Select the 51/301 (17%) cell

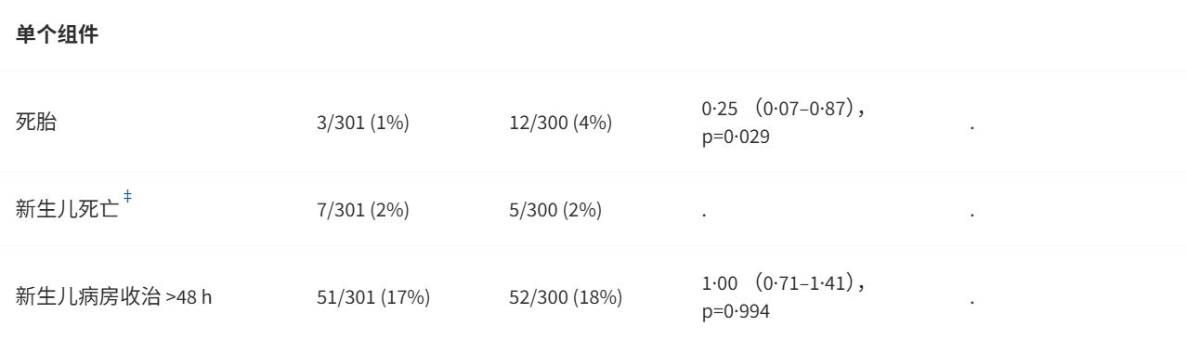click(x=372, y=300)
